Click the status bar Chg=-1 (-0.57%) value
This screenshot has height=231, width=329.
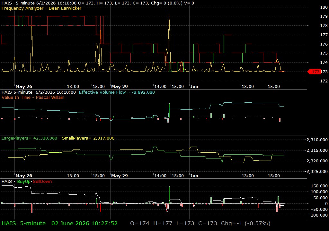click(245, 223)
